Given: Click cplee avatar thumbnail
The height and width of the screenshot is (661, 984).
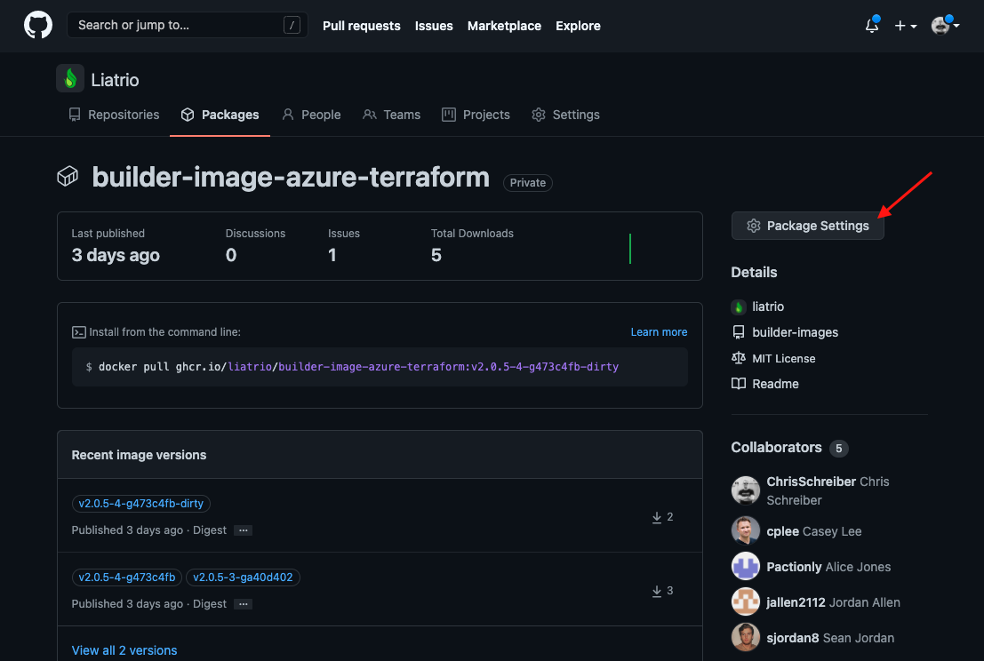Looking at the screenshot, I should pos(746,530).
